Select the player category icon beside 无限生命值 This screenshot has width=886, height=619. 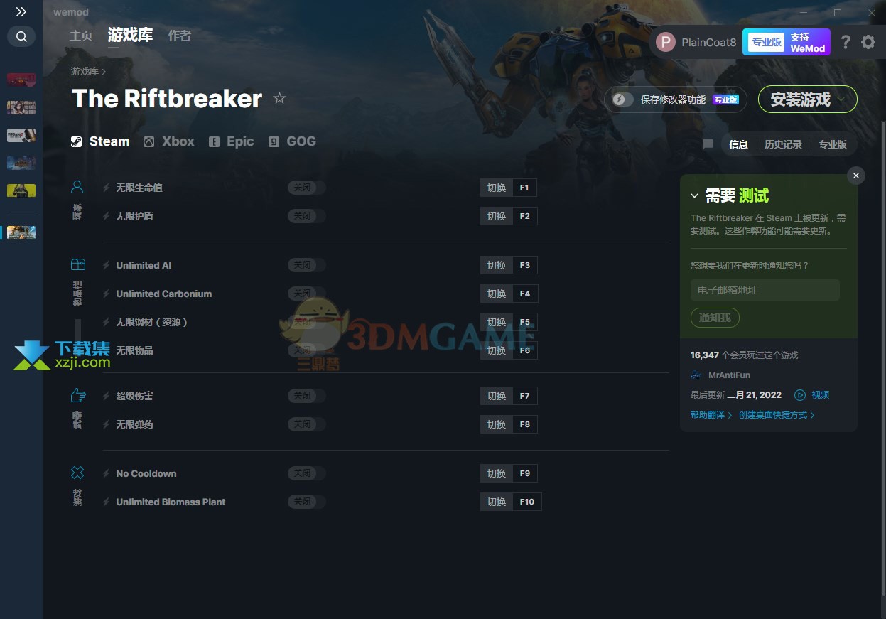[77, 187]
